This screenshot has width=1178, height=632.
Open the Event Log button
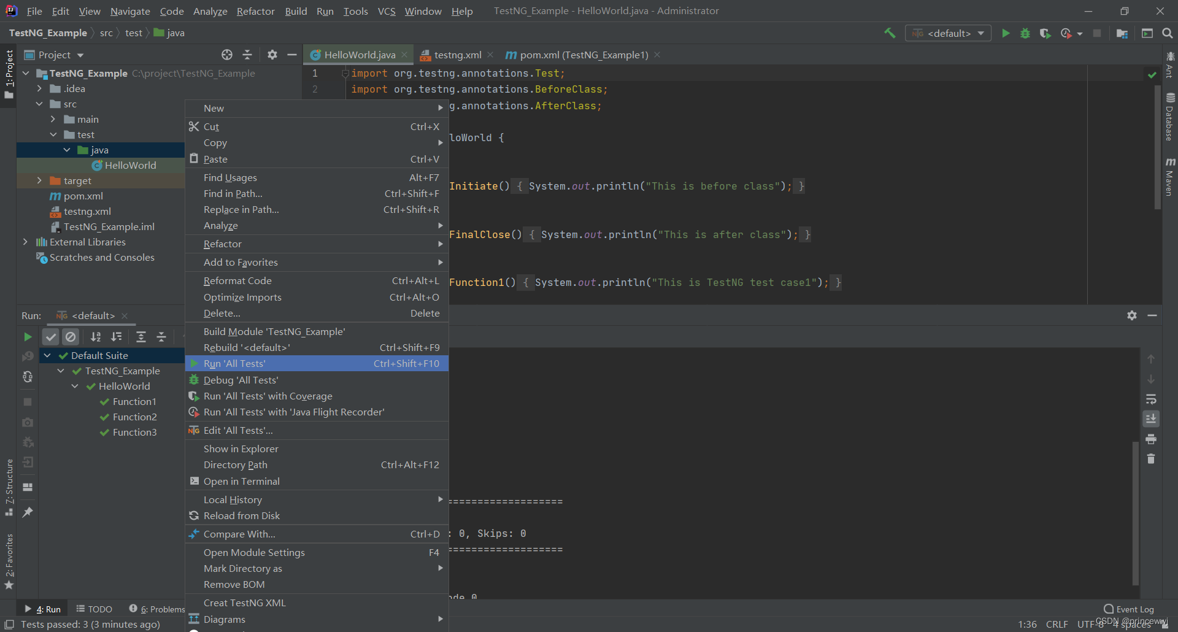[1129, 609]
